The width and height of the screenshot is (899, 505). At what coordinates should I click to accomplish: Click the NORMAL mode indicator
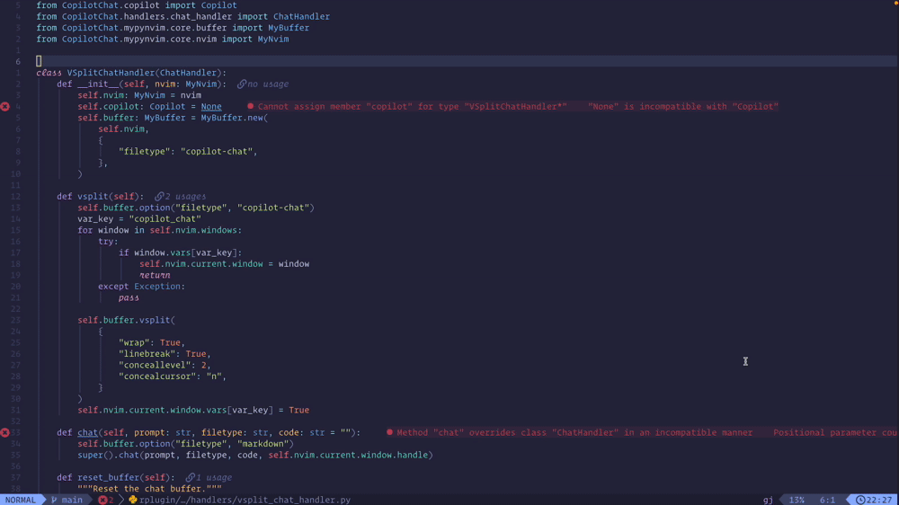20,500
